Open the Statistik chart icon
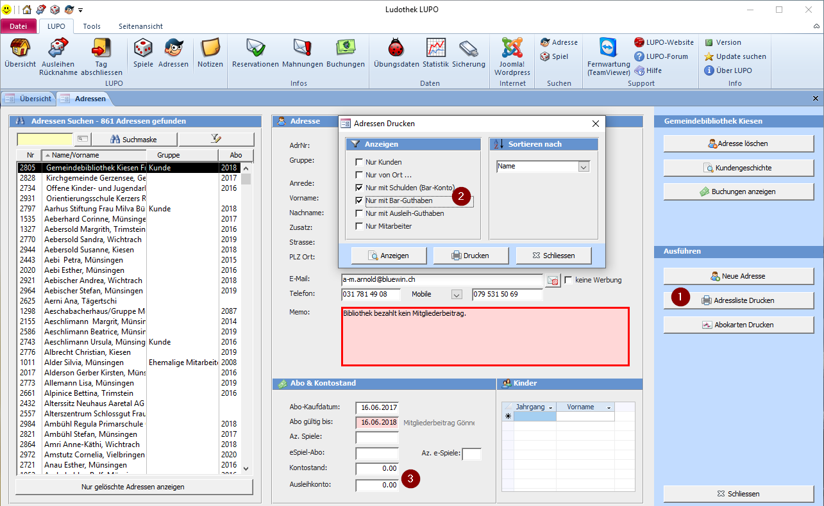 point(435,53)
